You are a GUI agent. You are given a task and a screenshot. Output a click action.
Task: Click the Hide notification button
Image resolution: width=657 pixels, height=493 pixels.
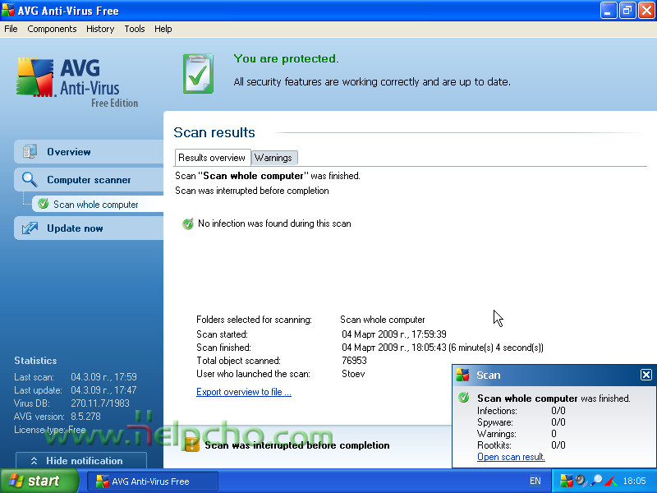coord(81,460)
